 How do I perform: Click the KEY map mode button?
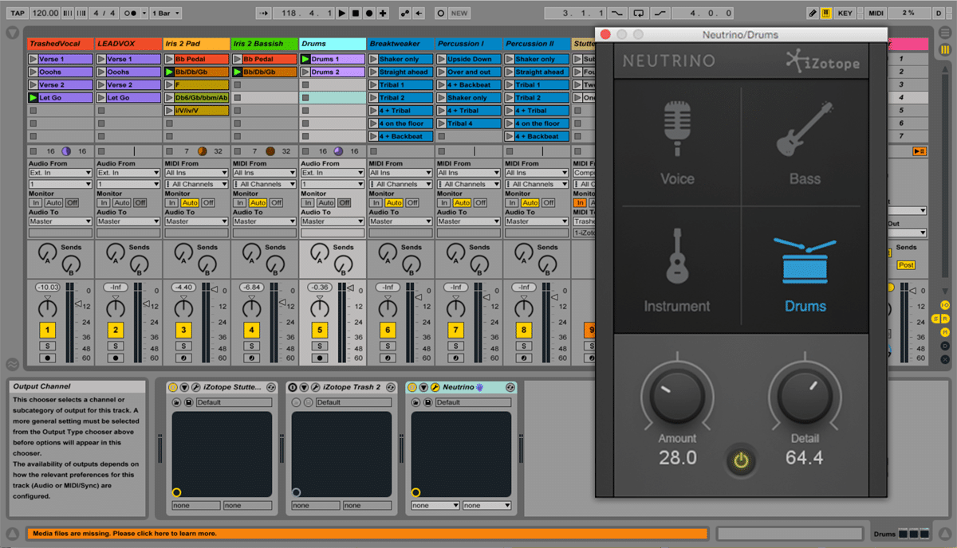point(845,14)
